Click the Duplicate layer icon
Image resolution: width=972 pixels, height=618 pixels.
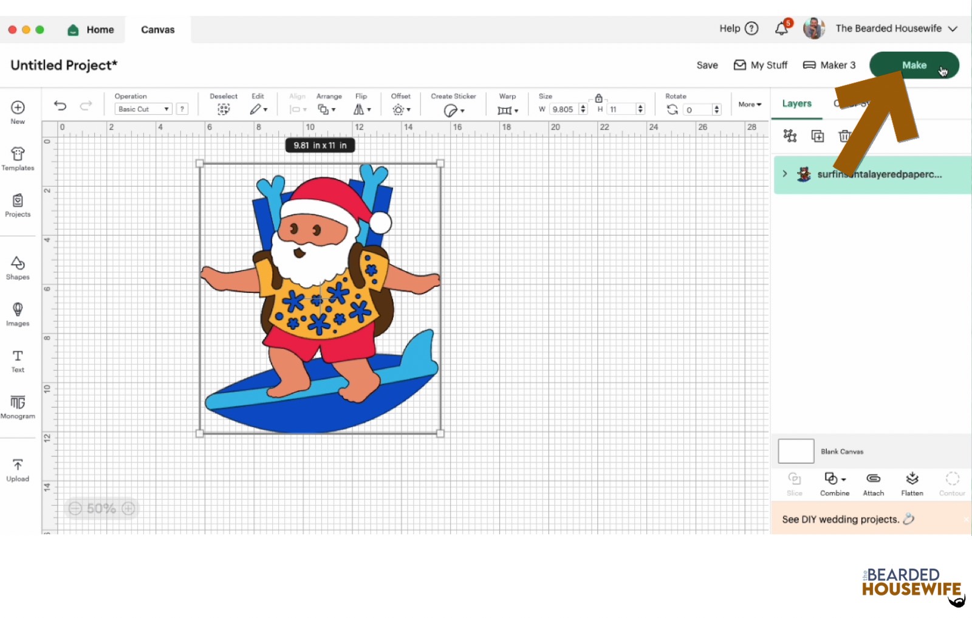coord(818,136)
